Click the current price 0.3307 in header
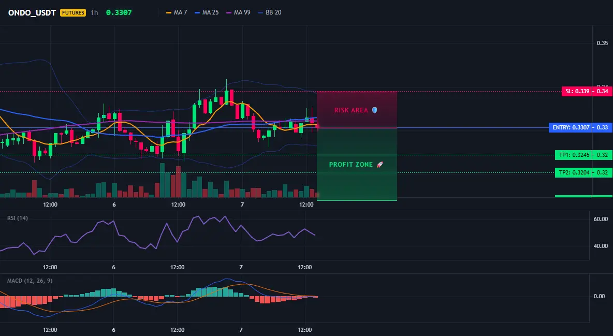This screenshot has width=613, height=336. pyautogui.click(x=119, y=12)
